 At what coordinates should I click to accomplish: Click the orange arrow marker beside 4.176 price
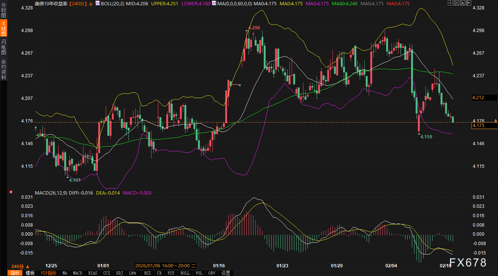(496, 121)
